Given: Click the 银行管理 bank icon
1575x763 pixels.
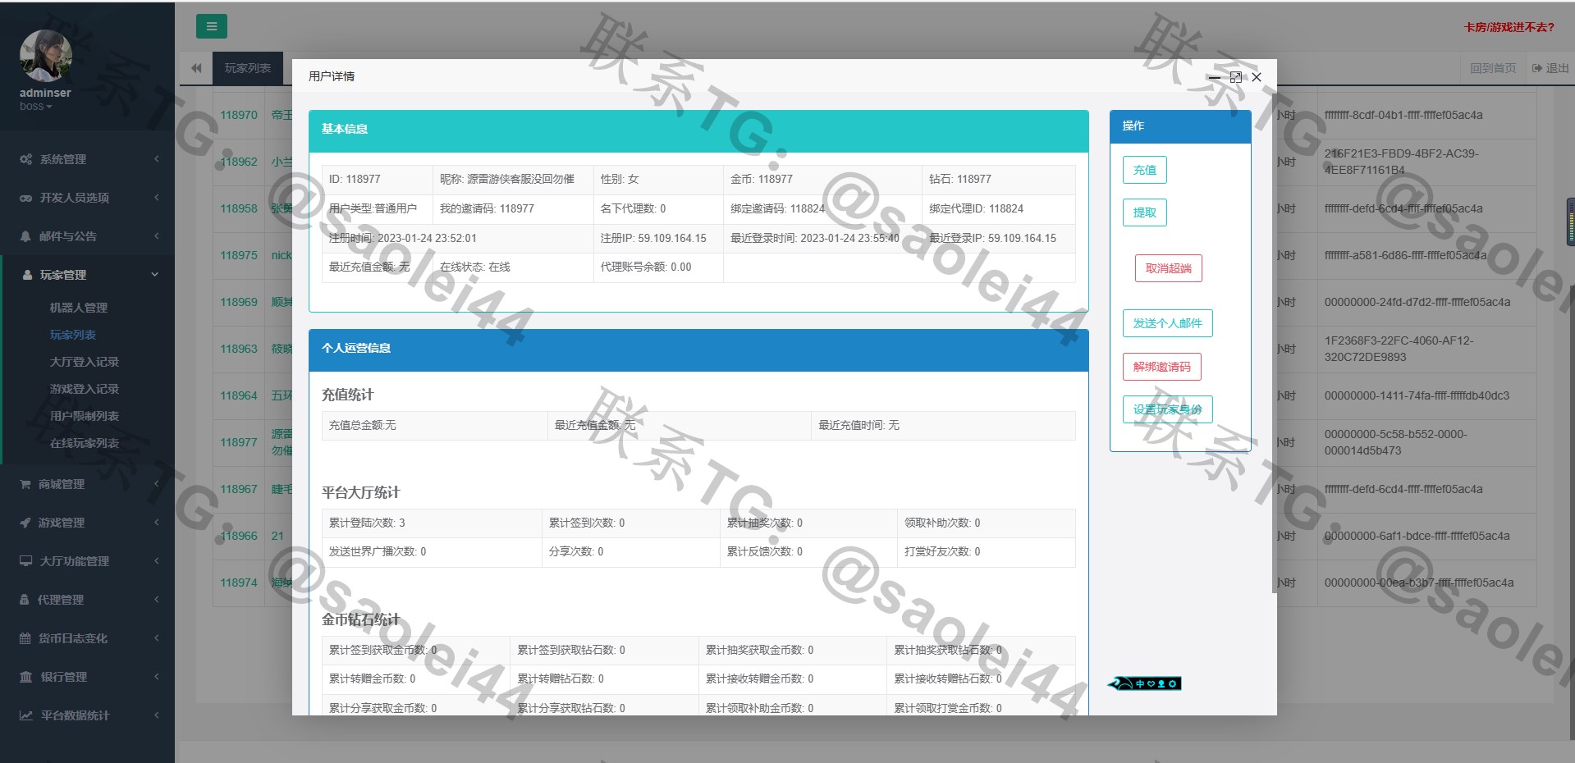Looking at the screenshot, I should tap(26, 677).
